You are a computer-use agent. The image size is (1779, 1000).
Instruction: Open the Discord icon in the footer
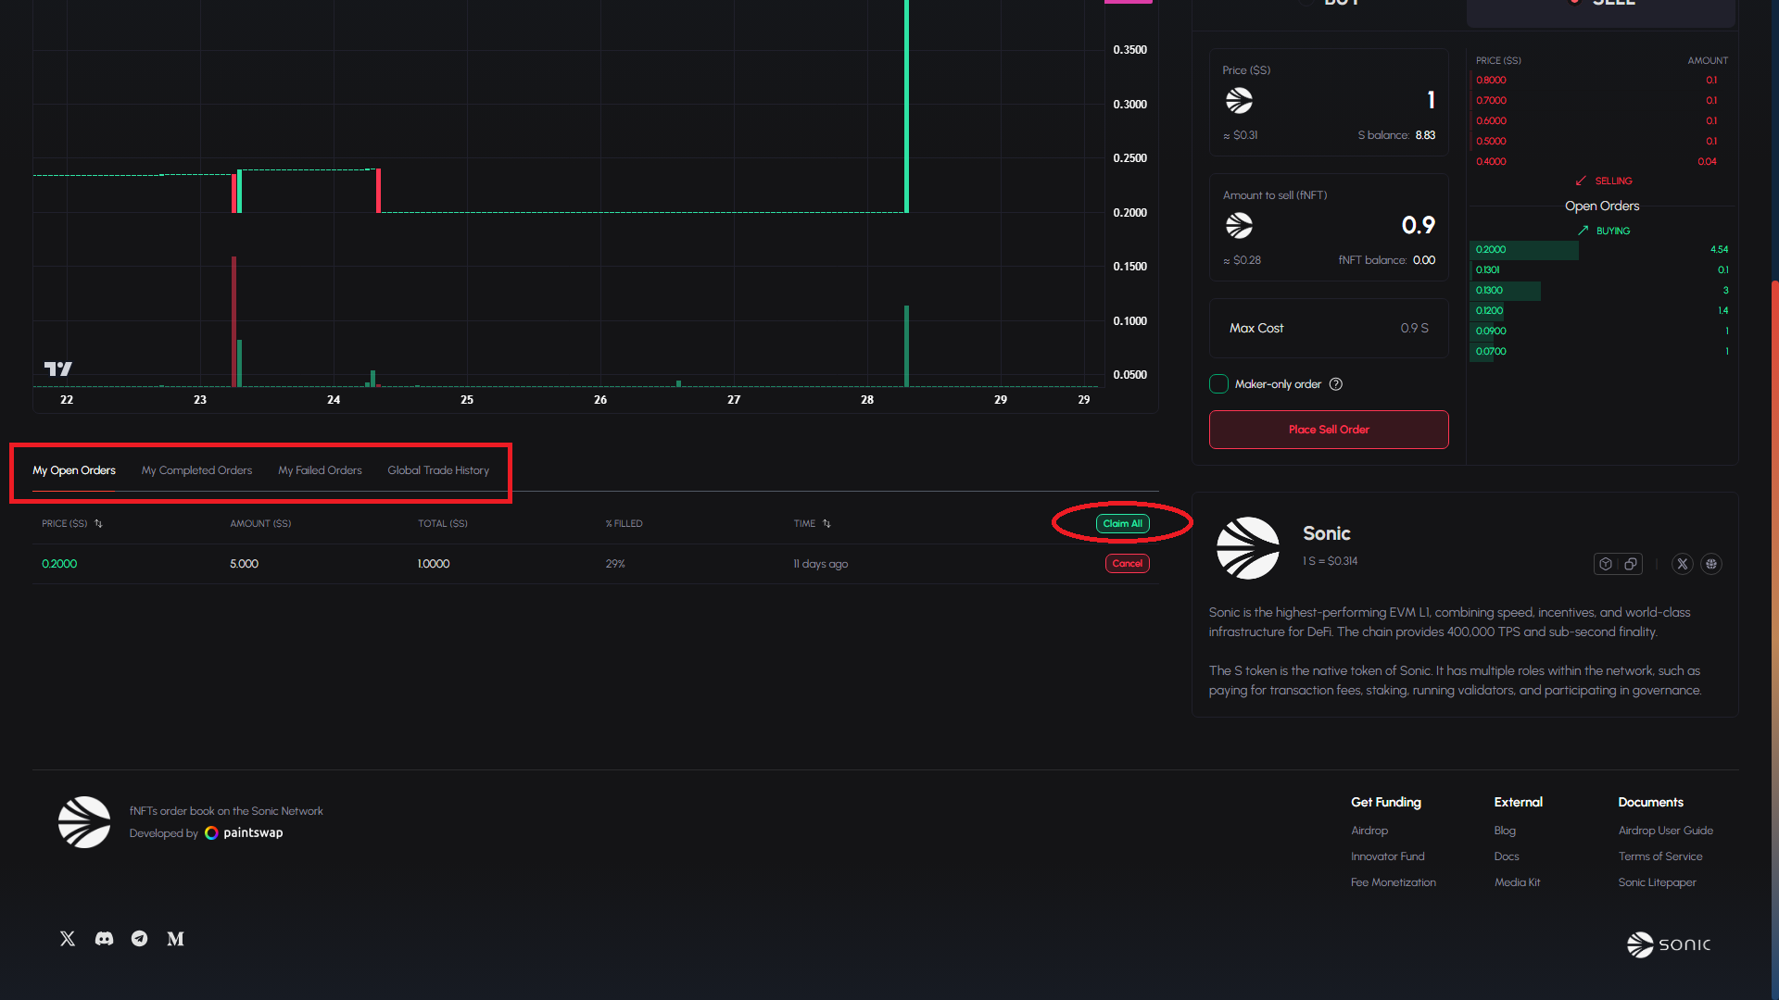[104, 939]
